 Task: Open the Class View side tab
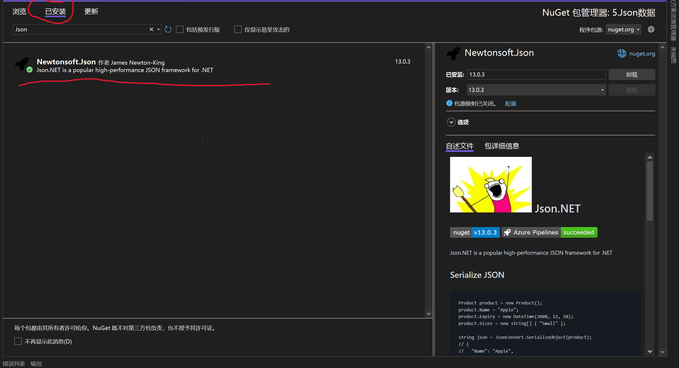click(673, 55)
